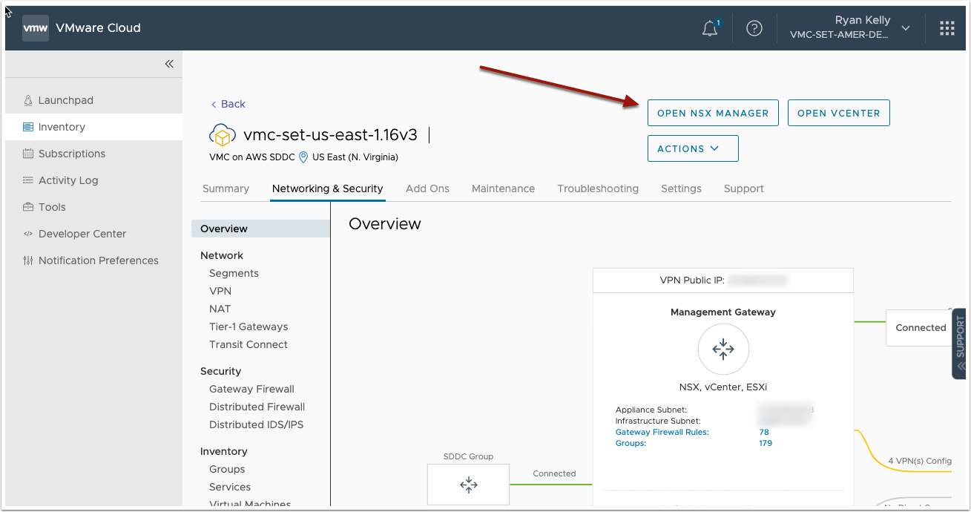Viewport: 971px width, 512px height.
Task: Open the SUPPORT side panel tab
Action: pos(959,344)
